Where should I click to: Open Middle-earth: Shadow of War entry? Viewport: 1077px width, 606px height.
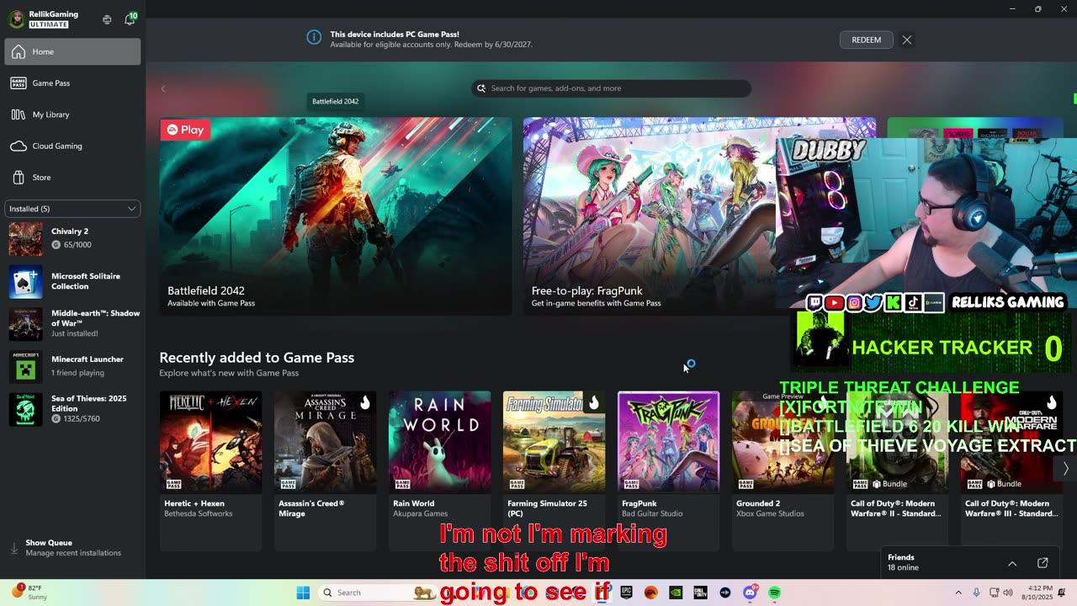point(72,323)
